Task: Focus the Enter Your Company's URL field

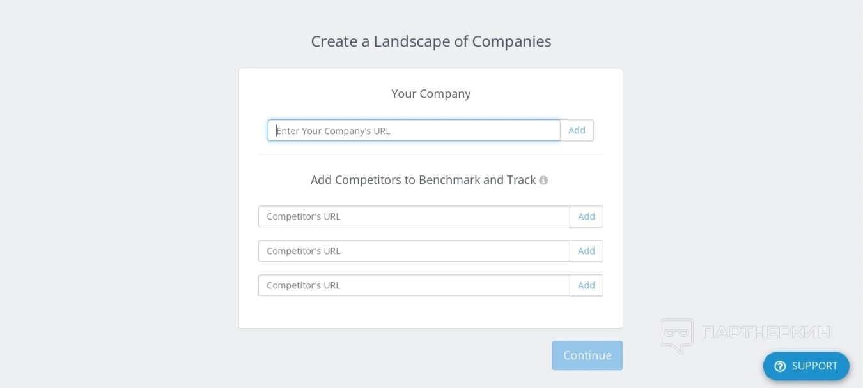Action: point(414,131)
